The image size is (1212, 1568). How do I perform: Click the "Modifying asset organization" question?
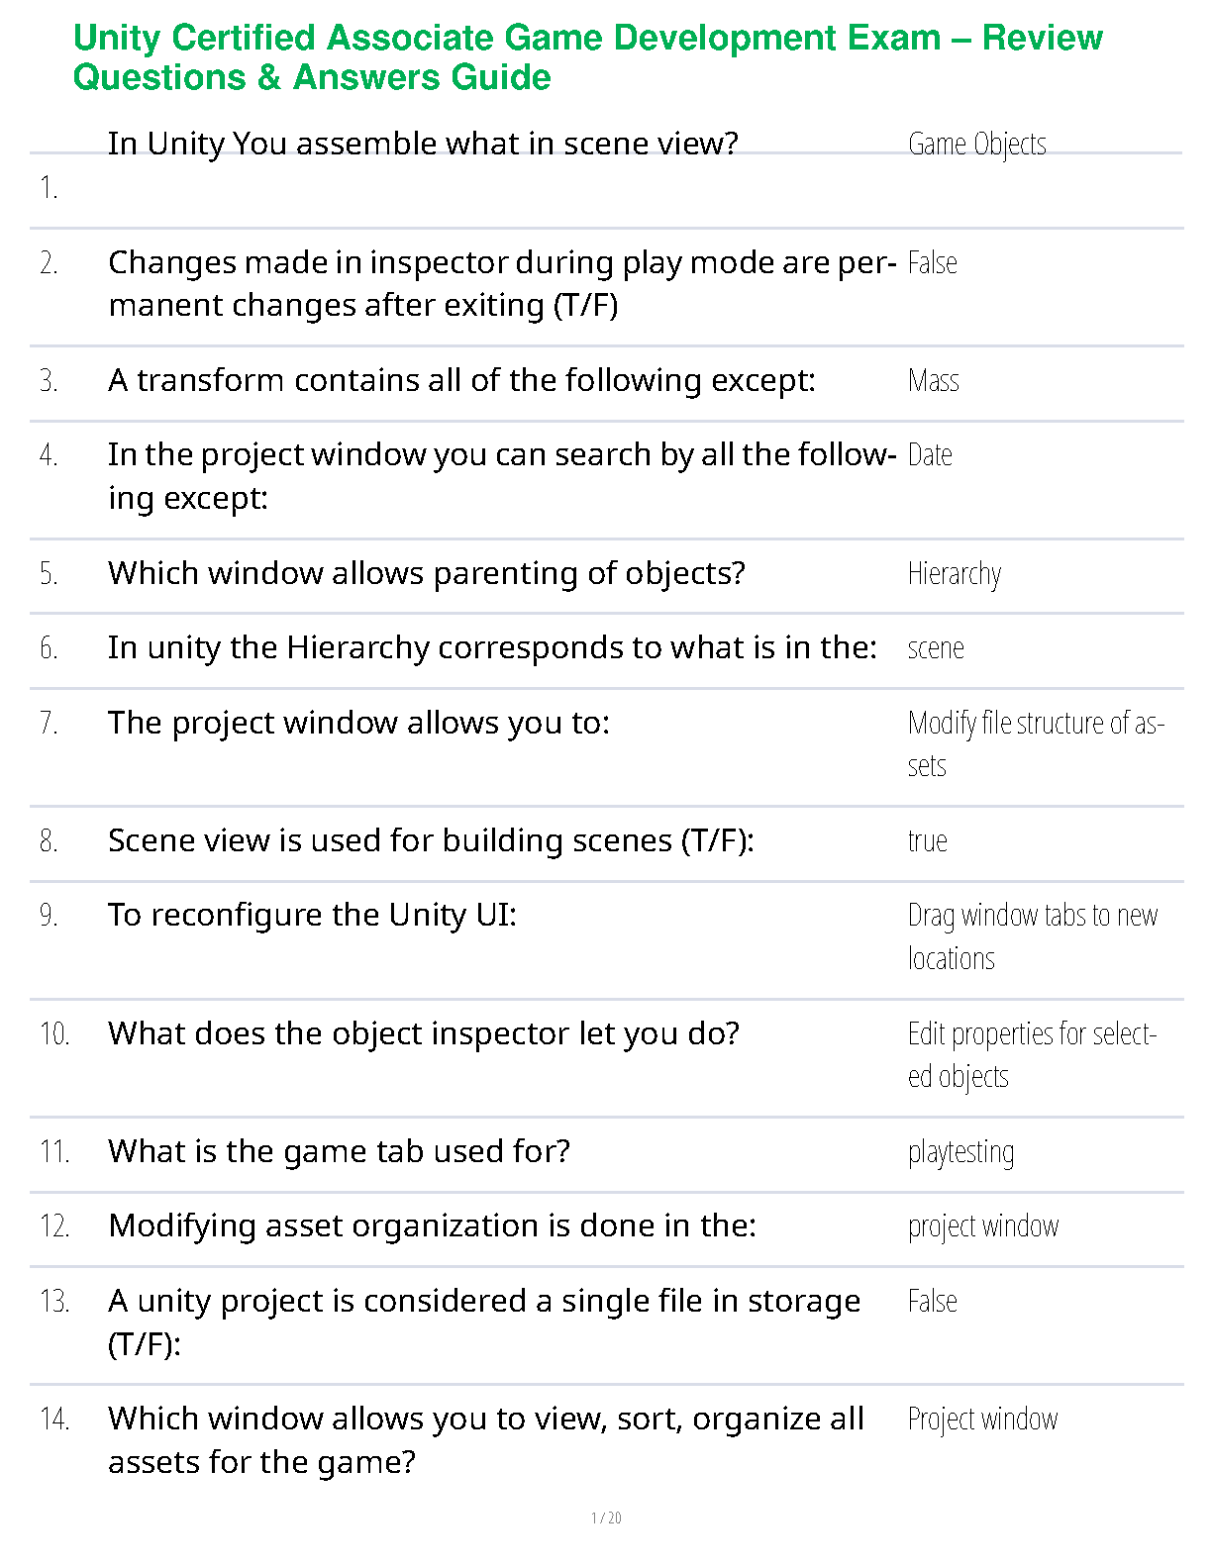(x=432, y=1225)
